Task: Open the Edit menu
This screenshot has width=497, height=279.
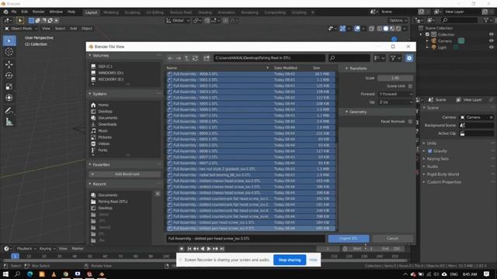Action: click(x=24, y=12)
